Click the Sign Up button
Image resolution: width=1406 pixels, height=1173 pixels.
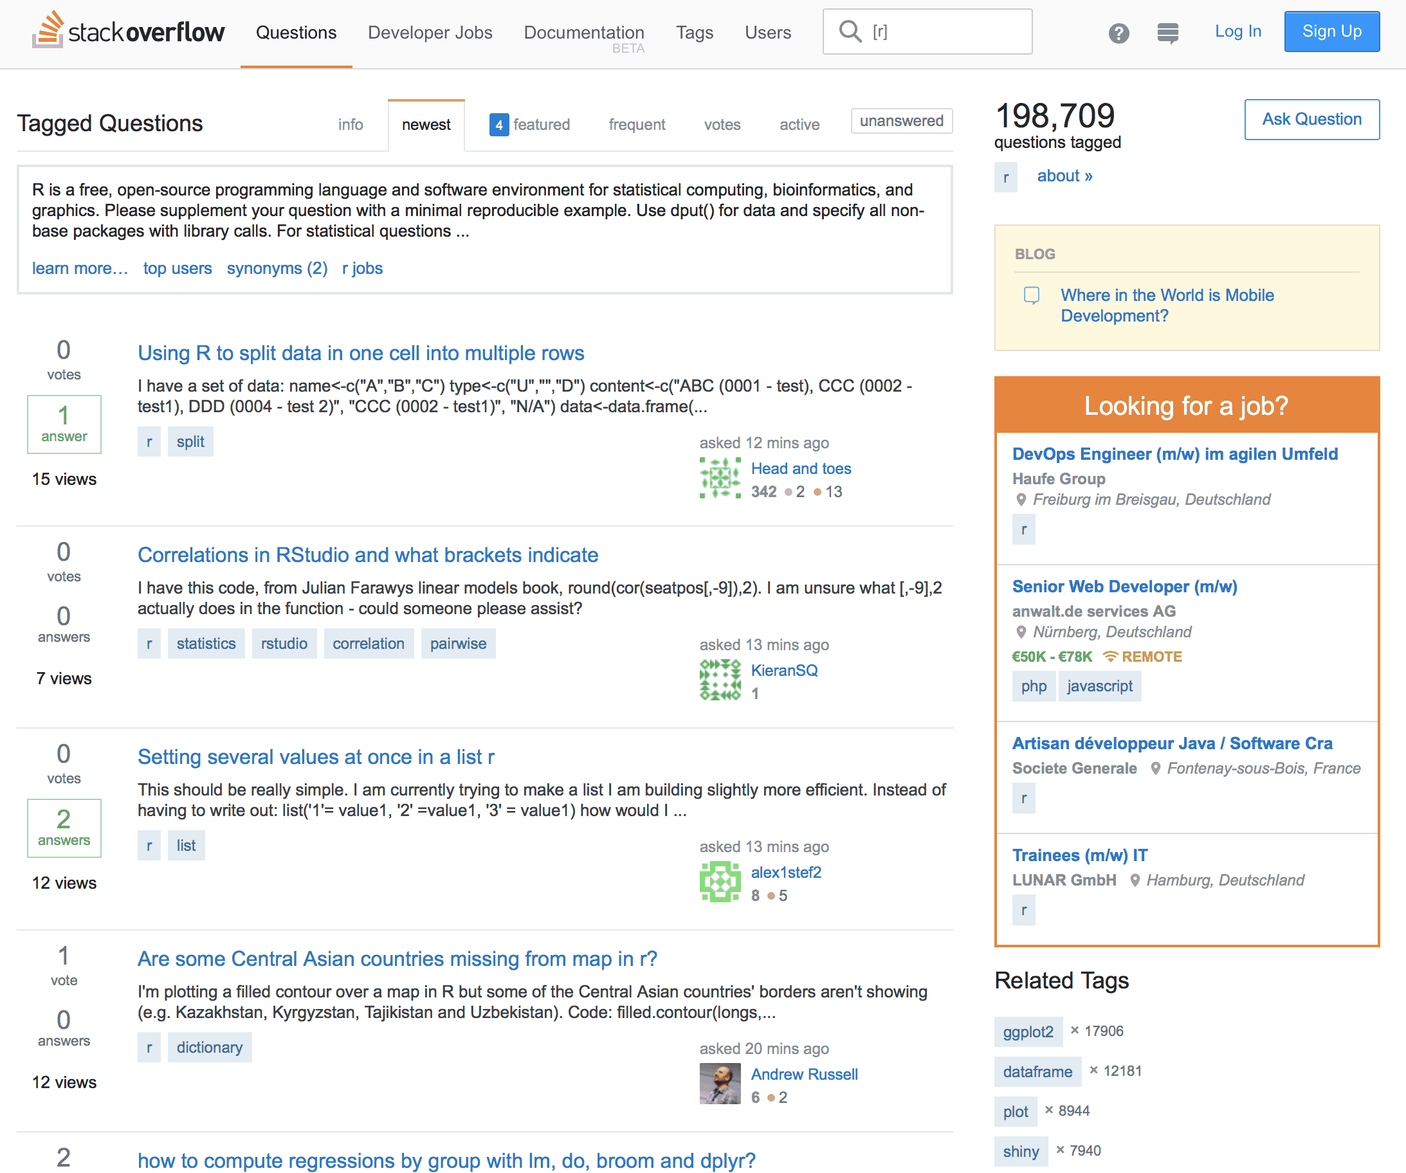tap(1331, 32)
